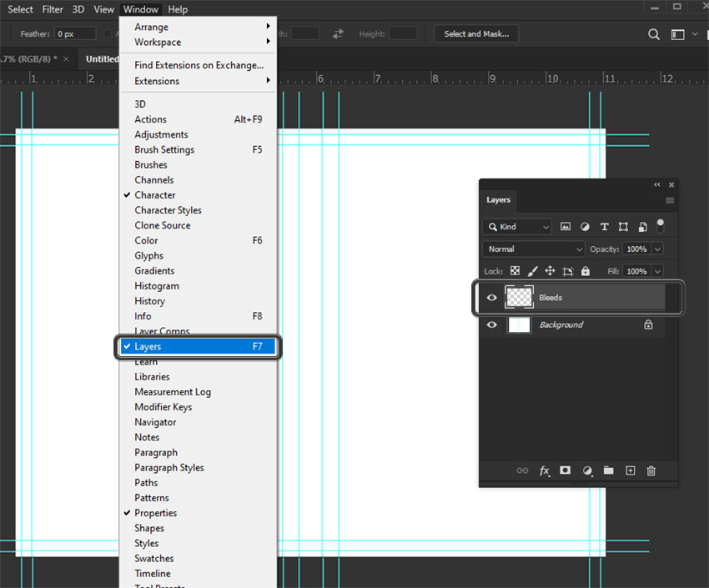This screenshot has height=588, width=709.
Task: Toggle Character panel in Window menu
Action: pos(198,195)
